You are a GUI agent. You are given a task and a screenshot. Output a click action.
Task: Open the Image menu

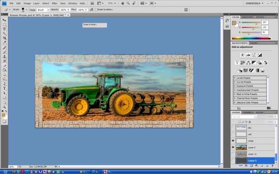[x=27, y=3]
